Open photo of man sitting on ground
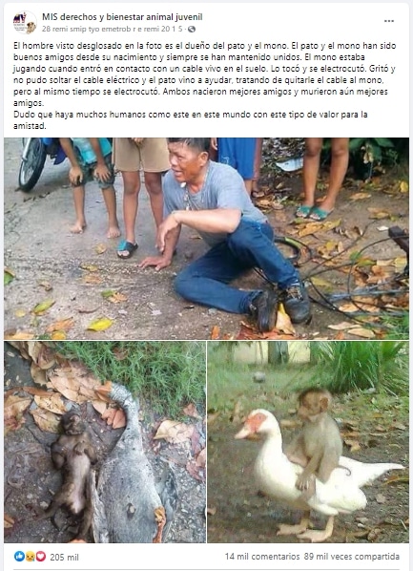Screen dimensions: 413x571 coord(206,239)
